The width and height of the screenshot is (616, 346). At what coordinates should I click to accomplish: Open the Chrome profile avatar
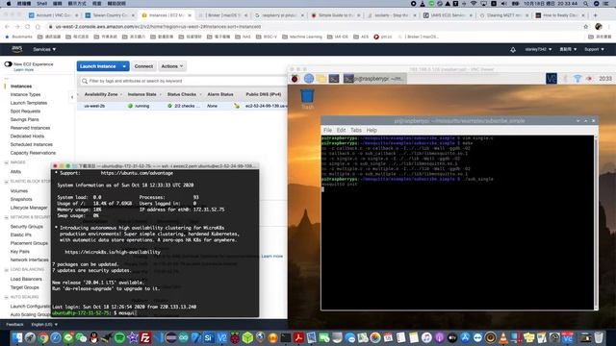click(x=599, y=27)
